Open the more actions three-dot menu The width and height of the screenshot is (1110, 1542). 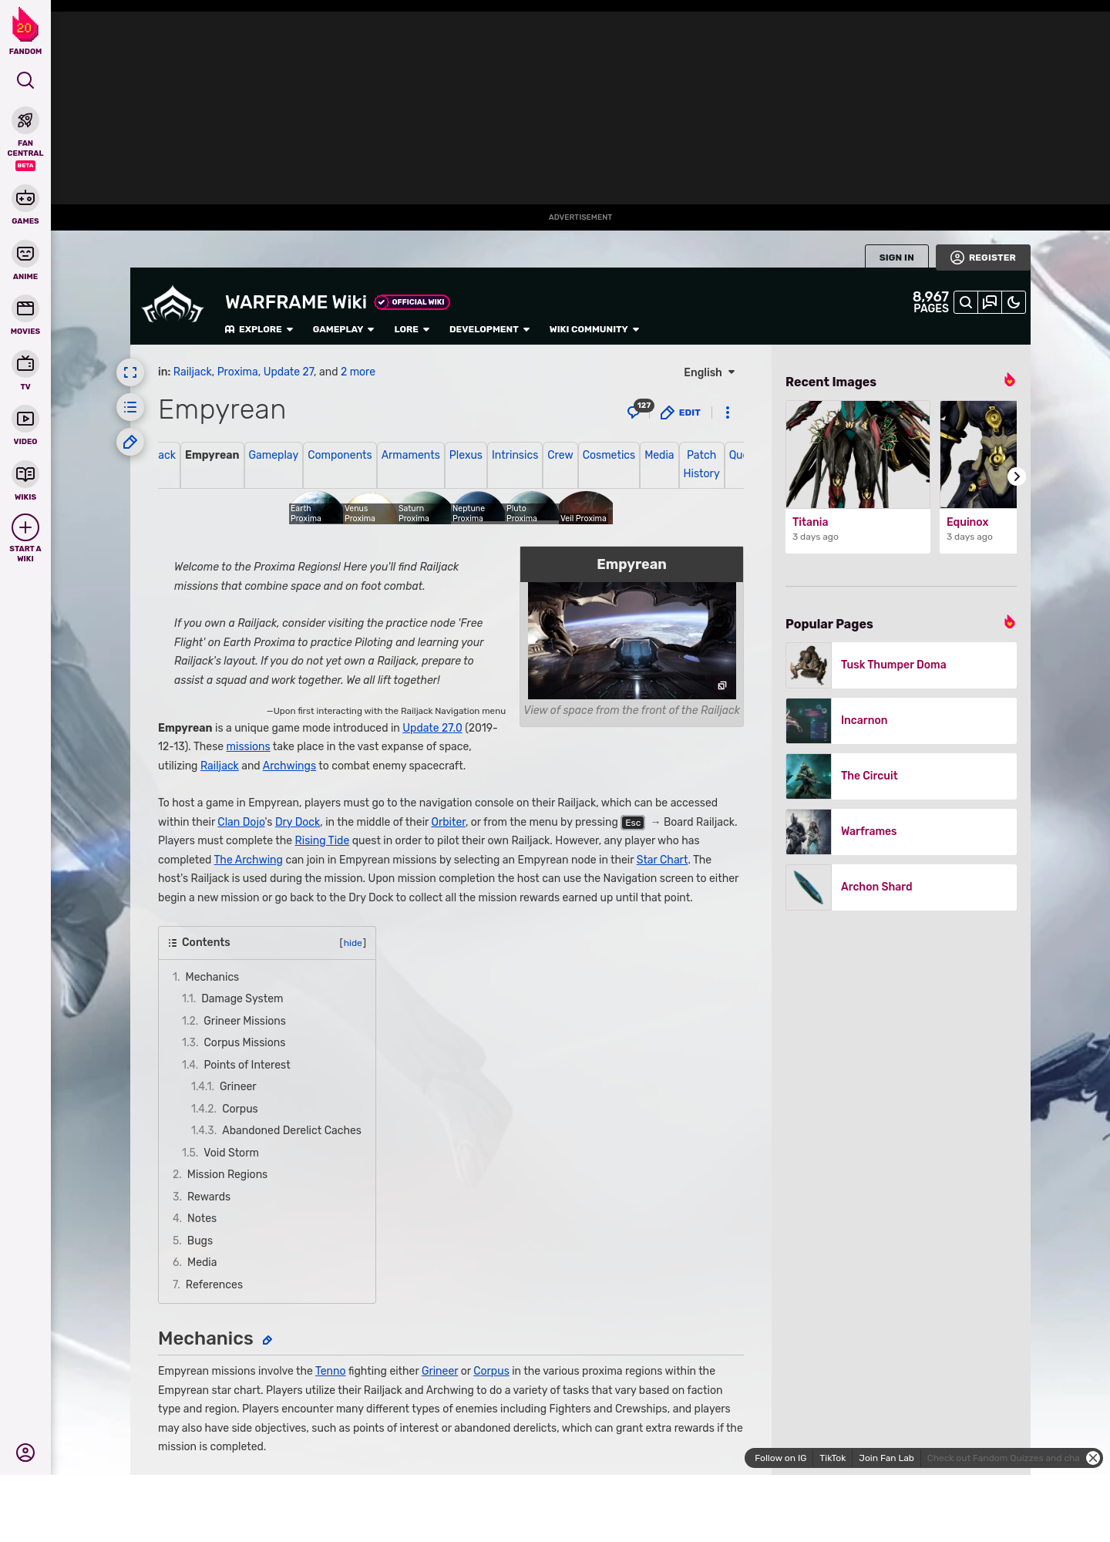[727, 412]
